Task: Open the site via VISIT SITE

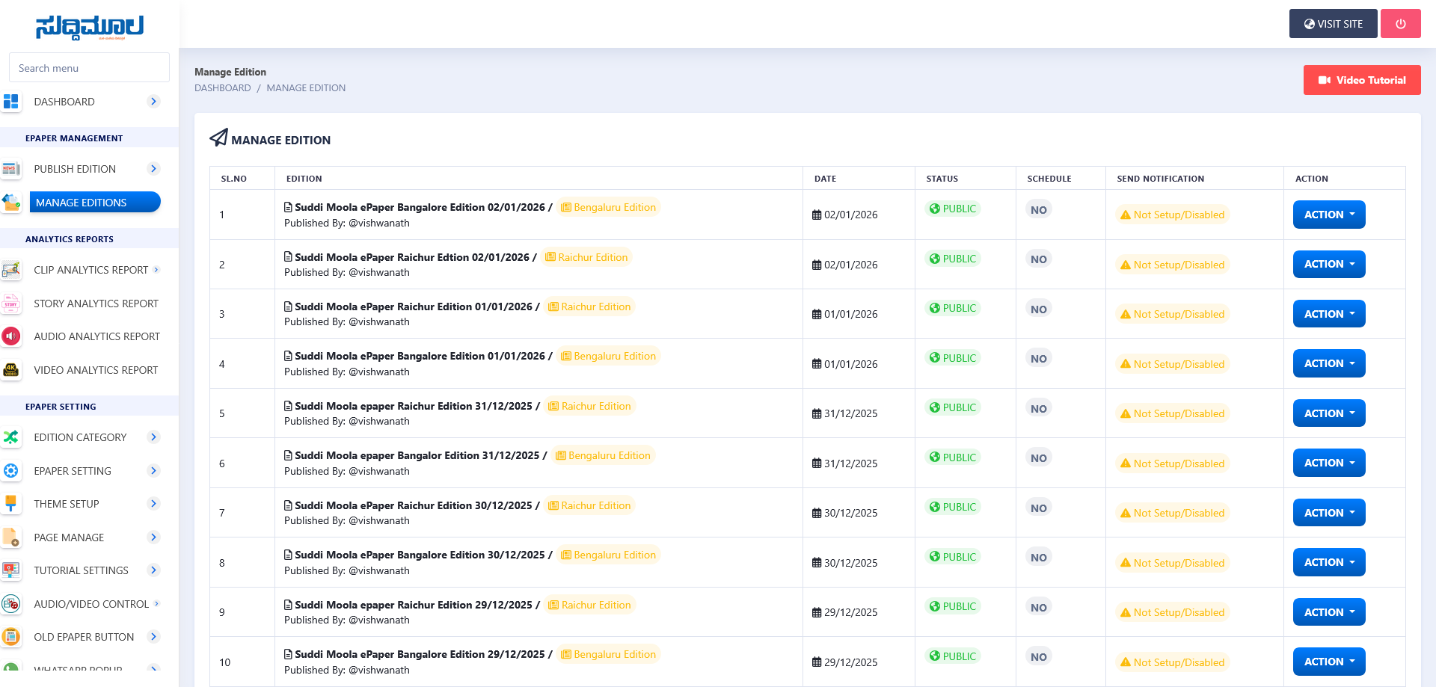Action: 1333,23
